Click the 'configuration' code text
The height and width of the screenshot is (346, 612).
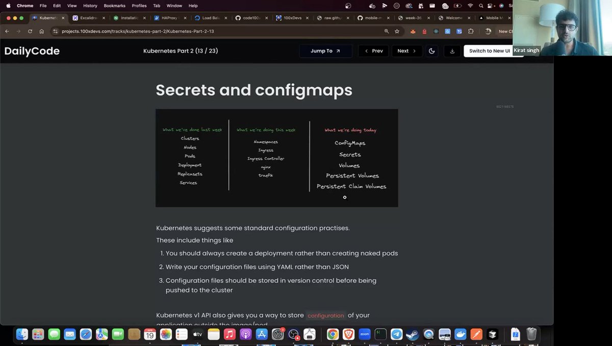click(x=326, y=315)
